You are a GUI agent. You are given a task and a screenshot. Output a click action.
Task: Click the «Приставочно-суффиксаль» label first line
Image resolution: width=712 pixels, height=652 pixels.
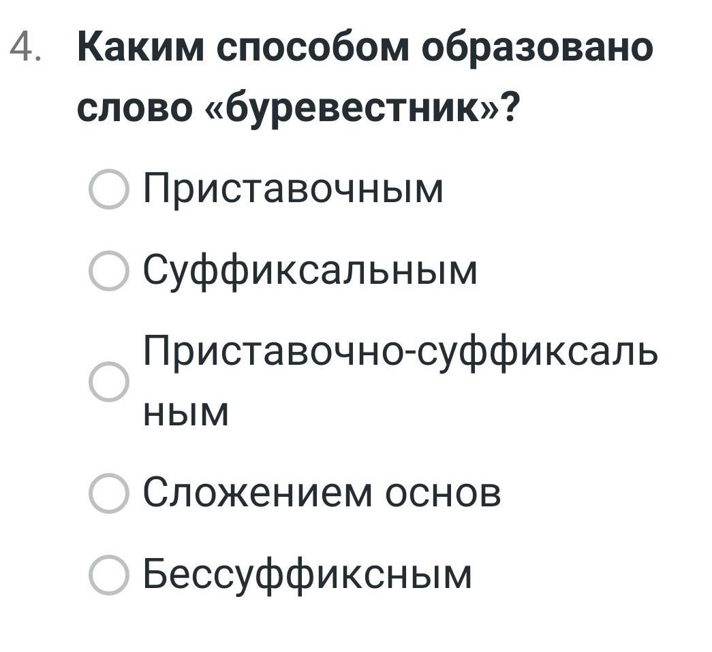click(401, 353)
